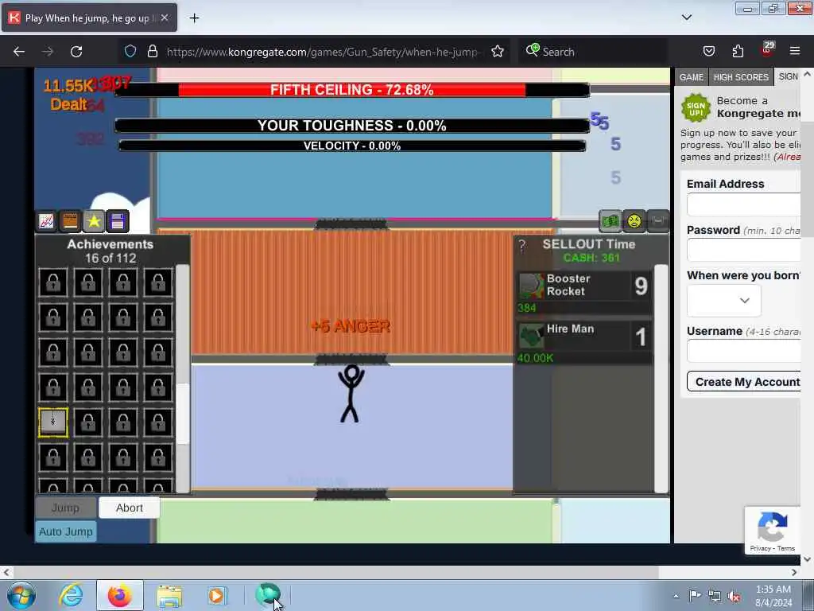The width and height of the screenshot is (814, 611).
Task: Click the YOUR TOUGHNESS progress bar
Action: 352,125
